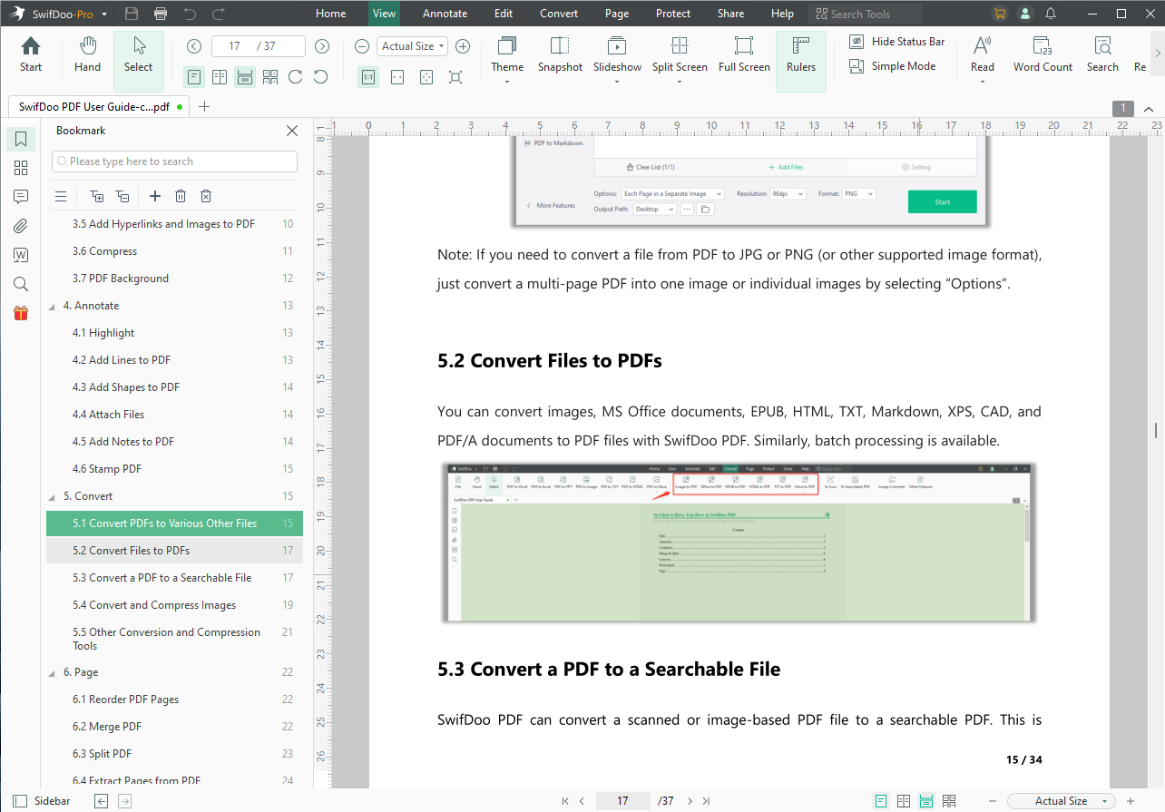The width and height of the screenshot is (1165, 812).
Task: Switch to Simple Mode
Action: point(892,66)
